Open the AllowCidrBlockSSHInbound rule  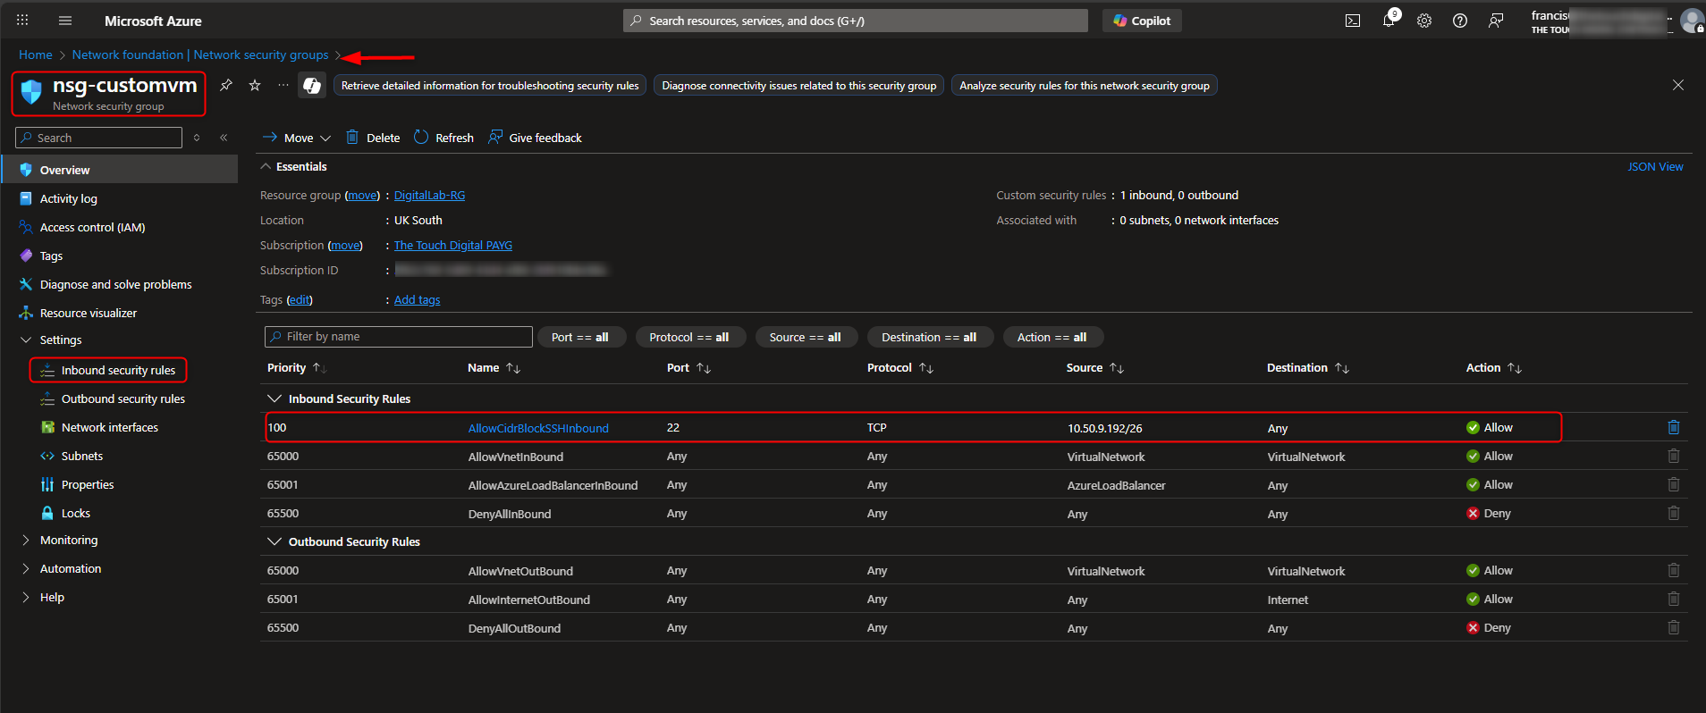(x=538, y=428)
